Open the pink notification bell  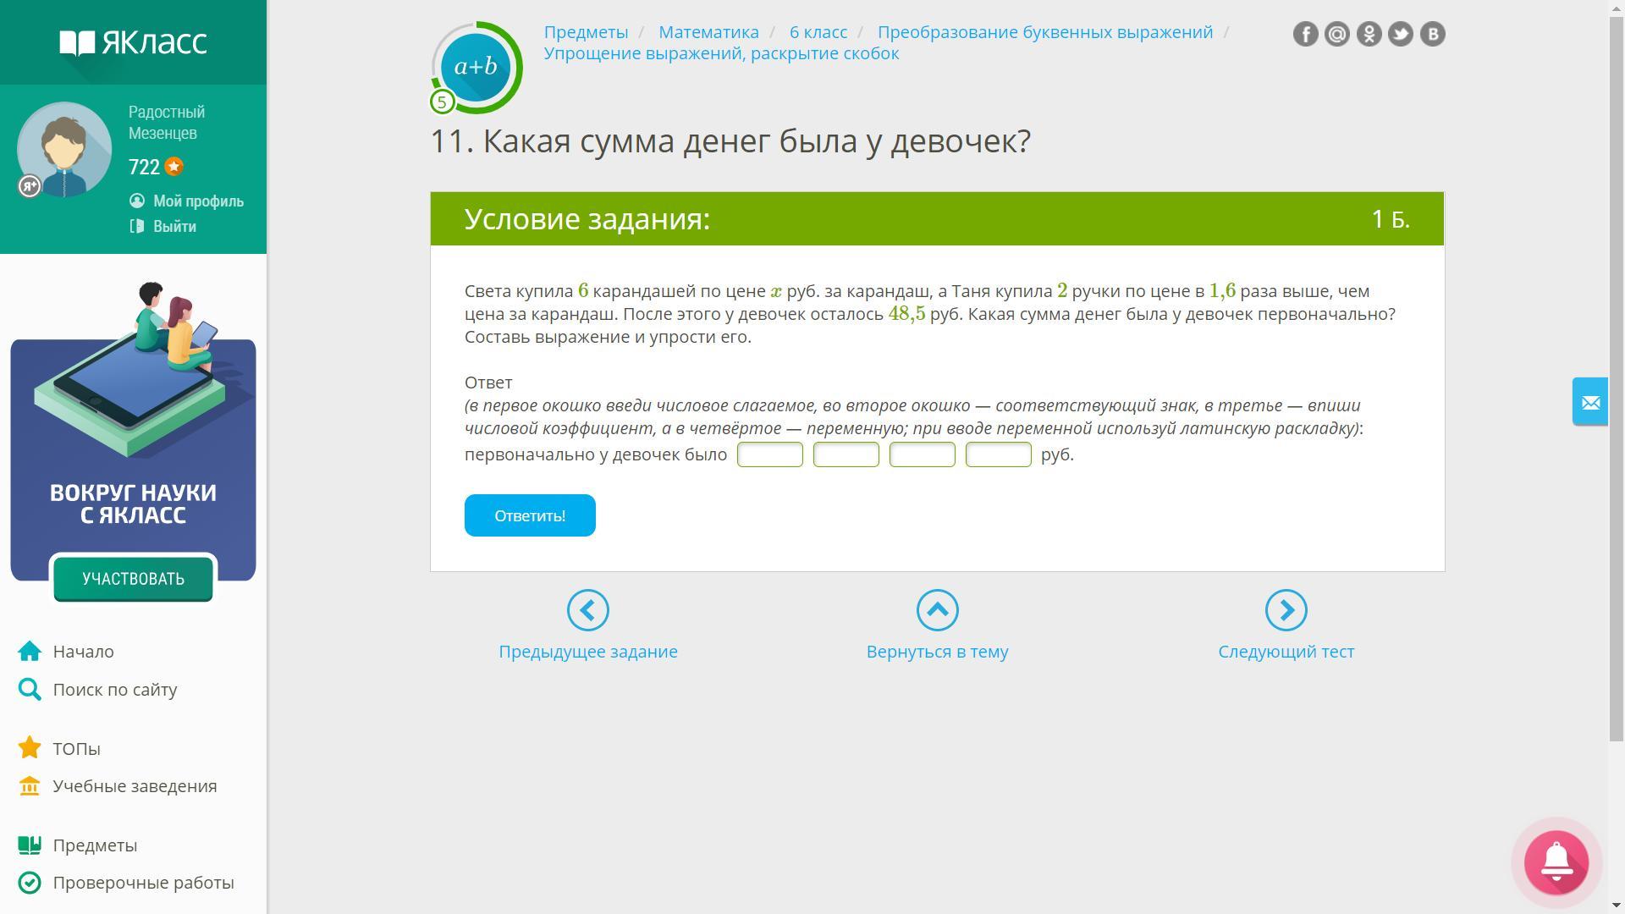coord(1556,862)
